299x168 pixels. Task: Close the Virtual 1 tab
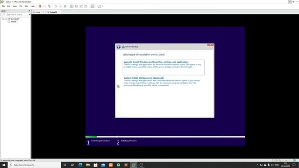59,12
